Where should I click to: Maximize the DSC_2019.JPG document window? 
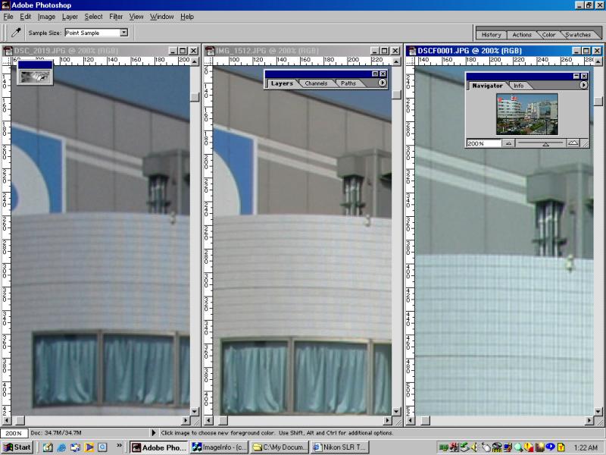tap(183, 51)
